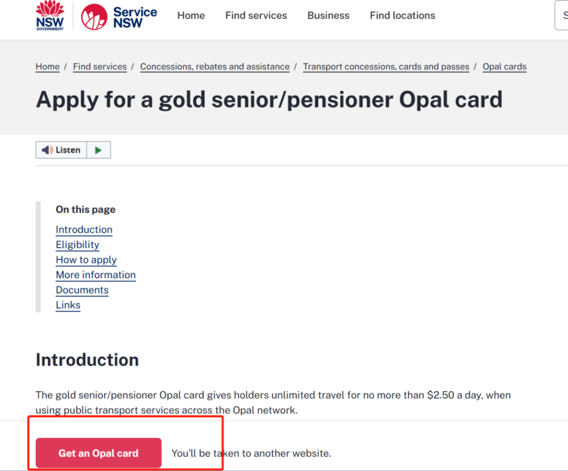The height and width of the screenshot is (471, 568).
Task: Open the Home navigation menu item
Action: coord(191,15)
